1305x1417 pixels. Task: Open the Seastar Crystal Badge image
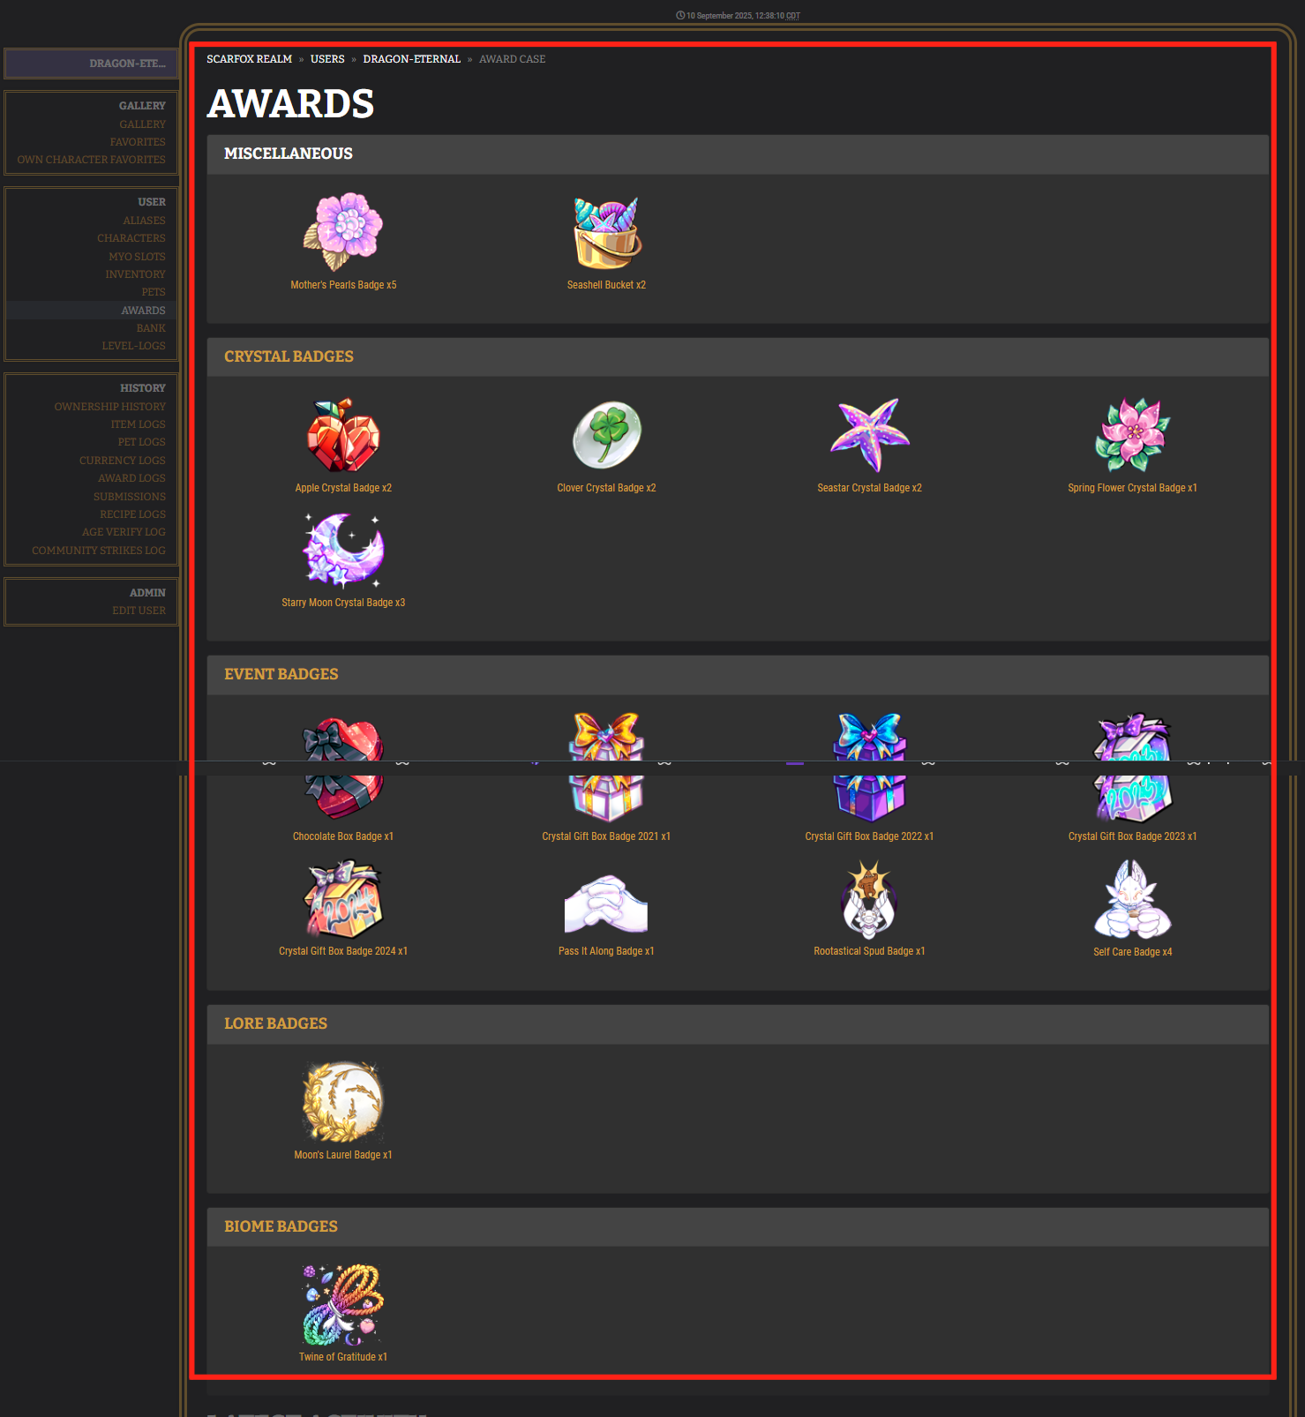point(869,435)
